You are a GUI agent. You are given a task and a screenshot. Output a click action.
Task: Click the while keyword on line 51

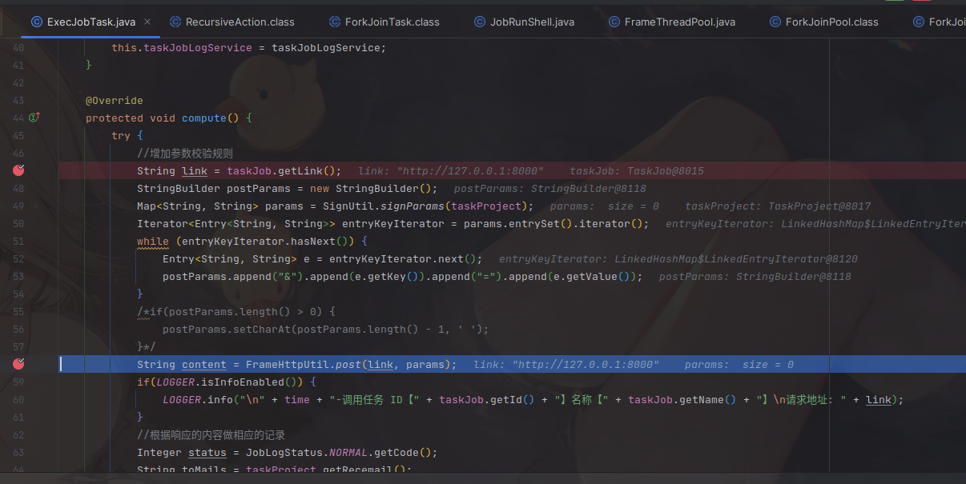click(x=153, y=241)
